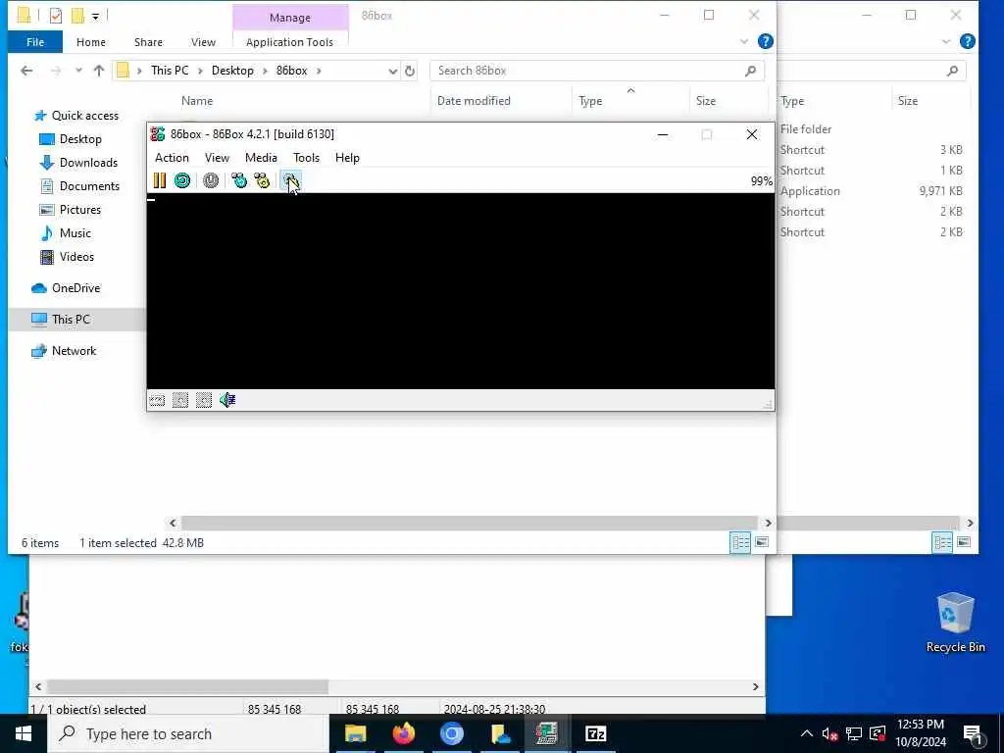The width and height of the screenshot is (1004, 753).
Task: Open the Recycle Bin desktop icon
Action: point(955,623)
